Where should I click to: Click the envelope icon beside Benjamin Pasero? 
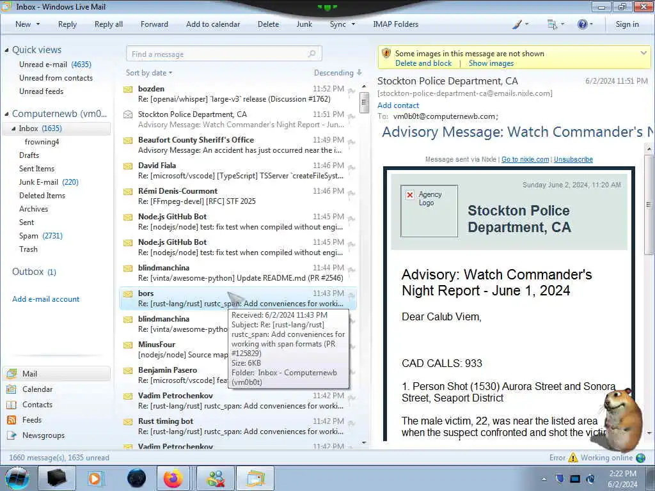pyautogui.click(x=128, y=371)
